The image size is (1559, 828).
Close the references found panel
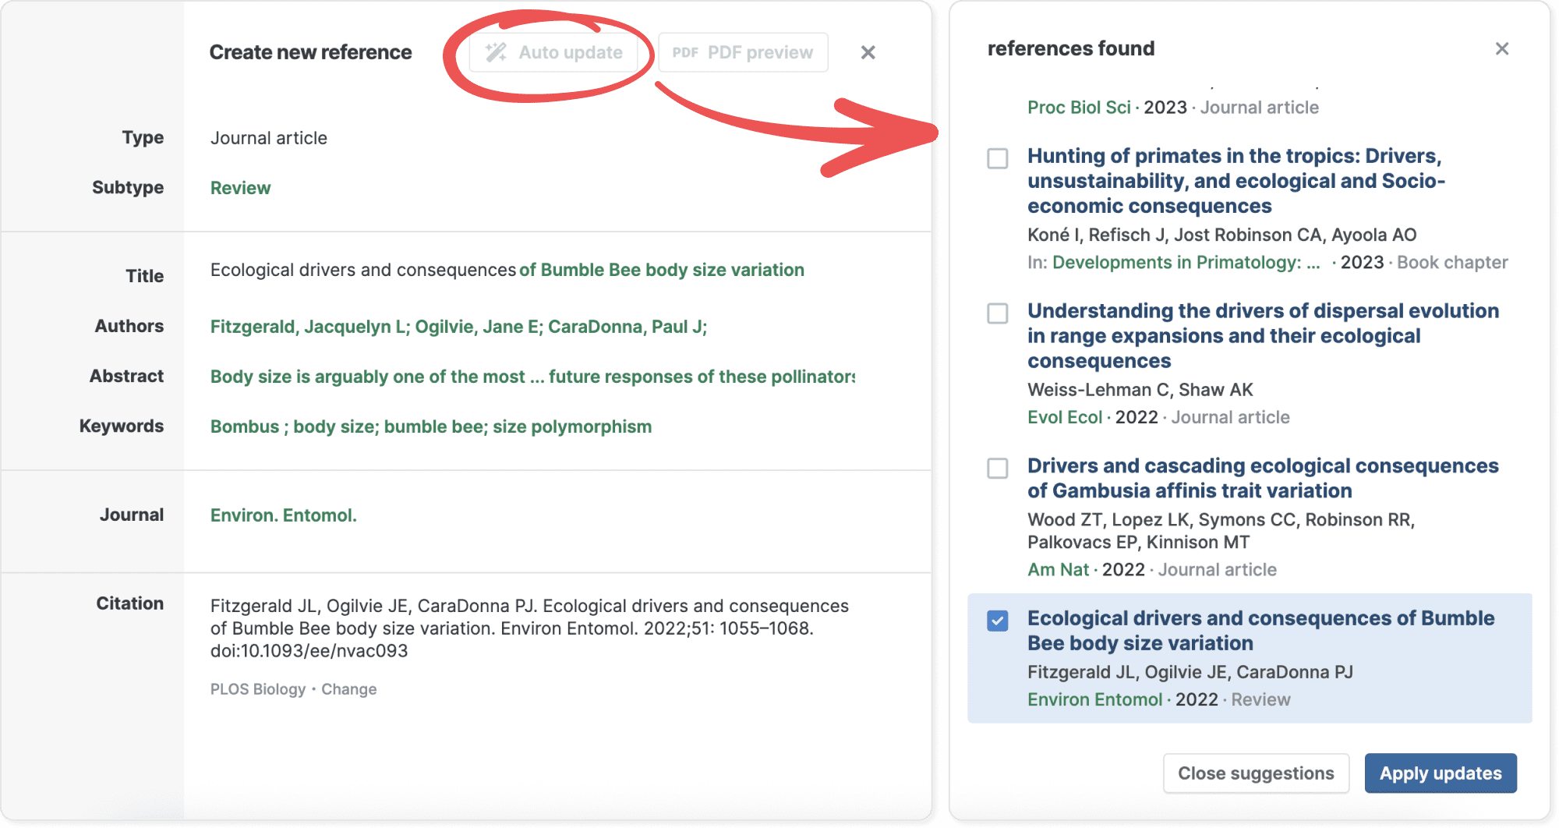point(1501,48)
